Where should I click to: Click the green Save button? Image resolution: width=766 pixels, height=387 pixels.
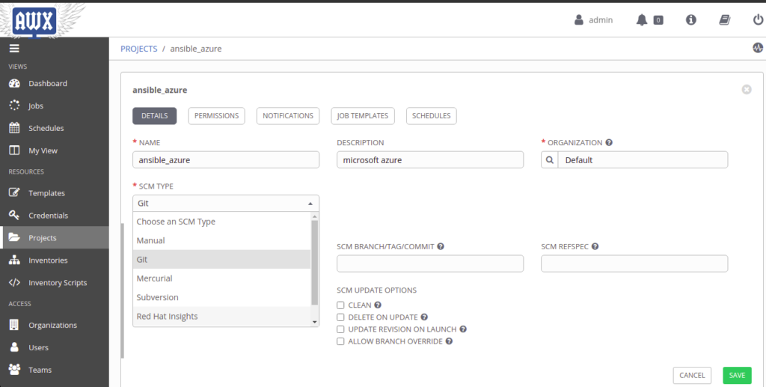click(x=737, y=375)
